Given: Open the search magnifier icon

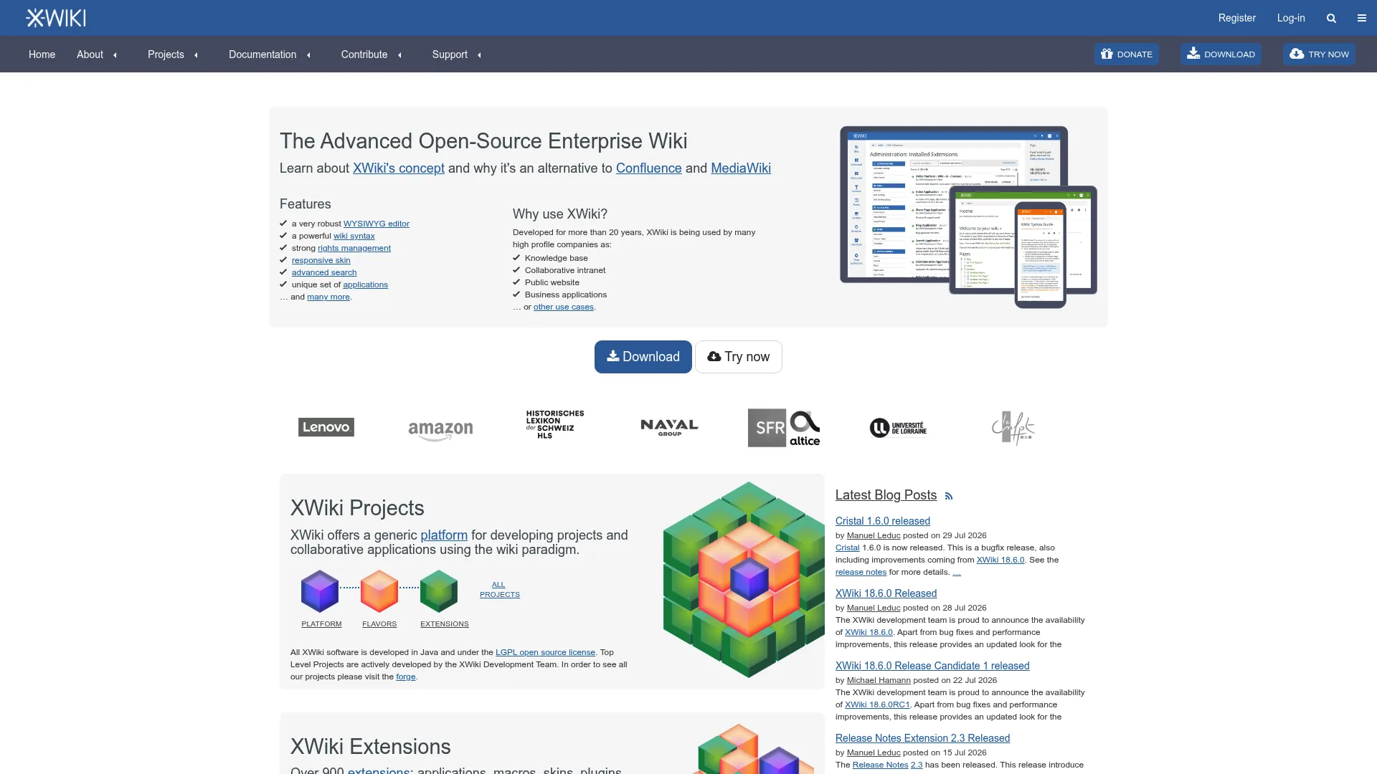Looking at the screenshot, I should [1331, 18].
